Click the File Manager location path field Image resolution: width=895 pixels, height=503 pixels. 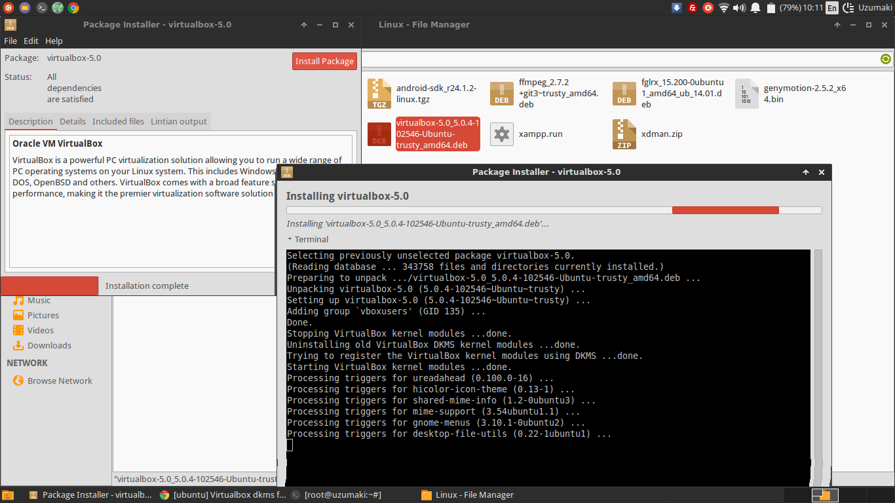[619, 59]
